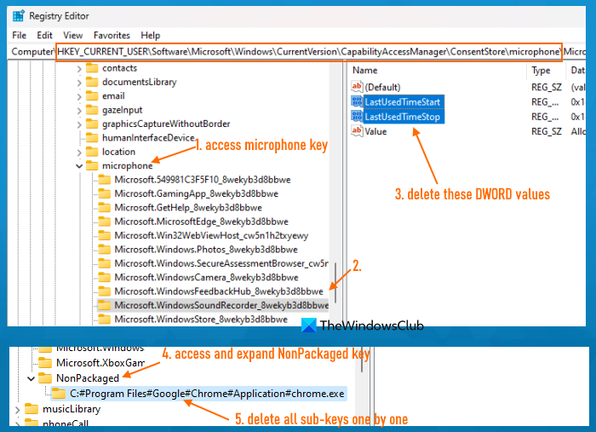The width and height of the screenshot is (596, 432).
Task: Collapse the NonPackaged key
Action: point(32,378)
